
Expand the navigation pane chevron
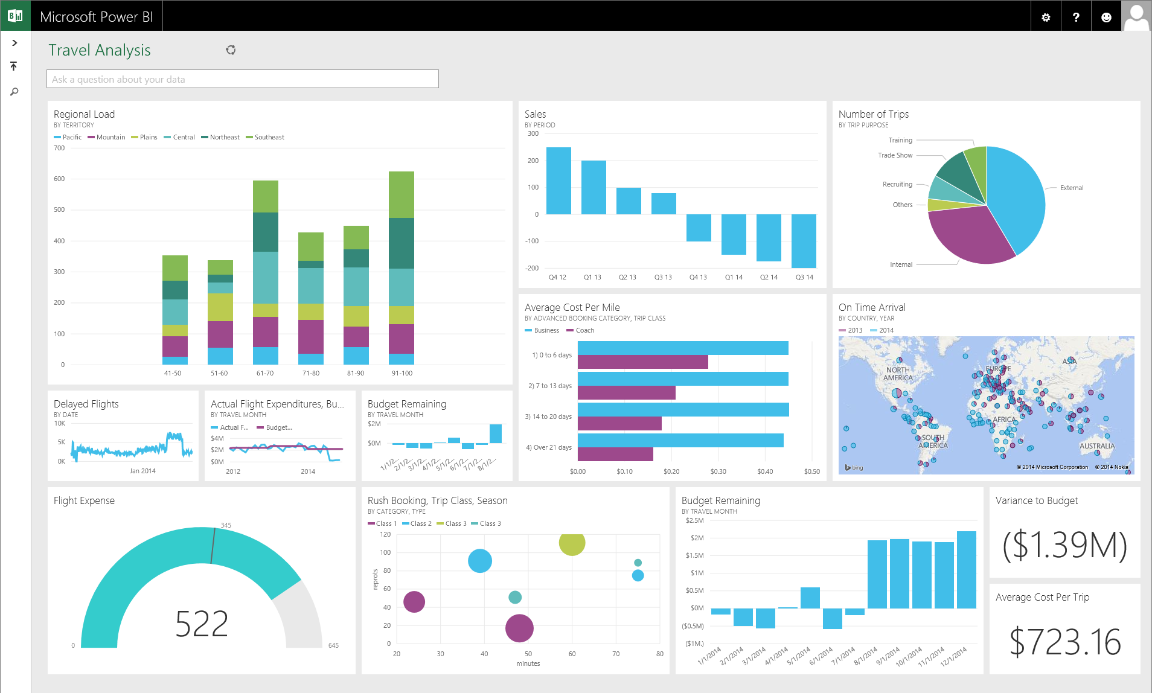13,42
